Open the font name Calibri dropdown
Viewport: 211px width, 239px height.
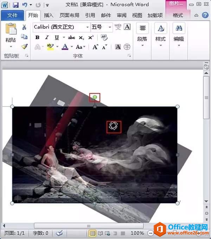click(x=88, y=27)
